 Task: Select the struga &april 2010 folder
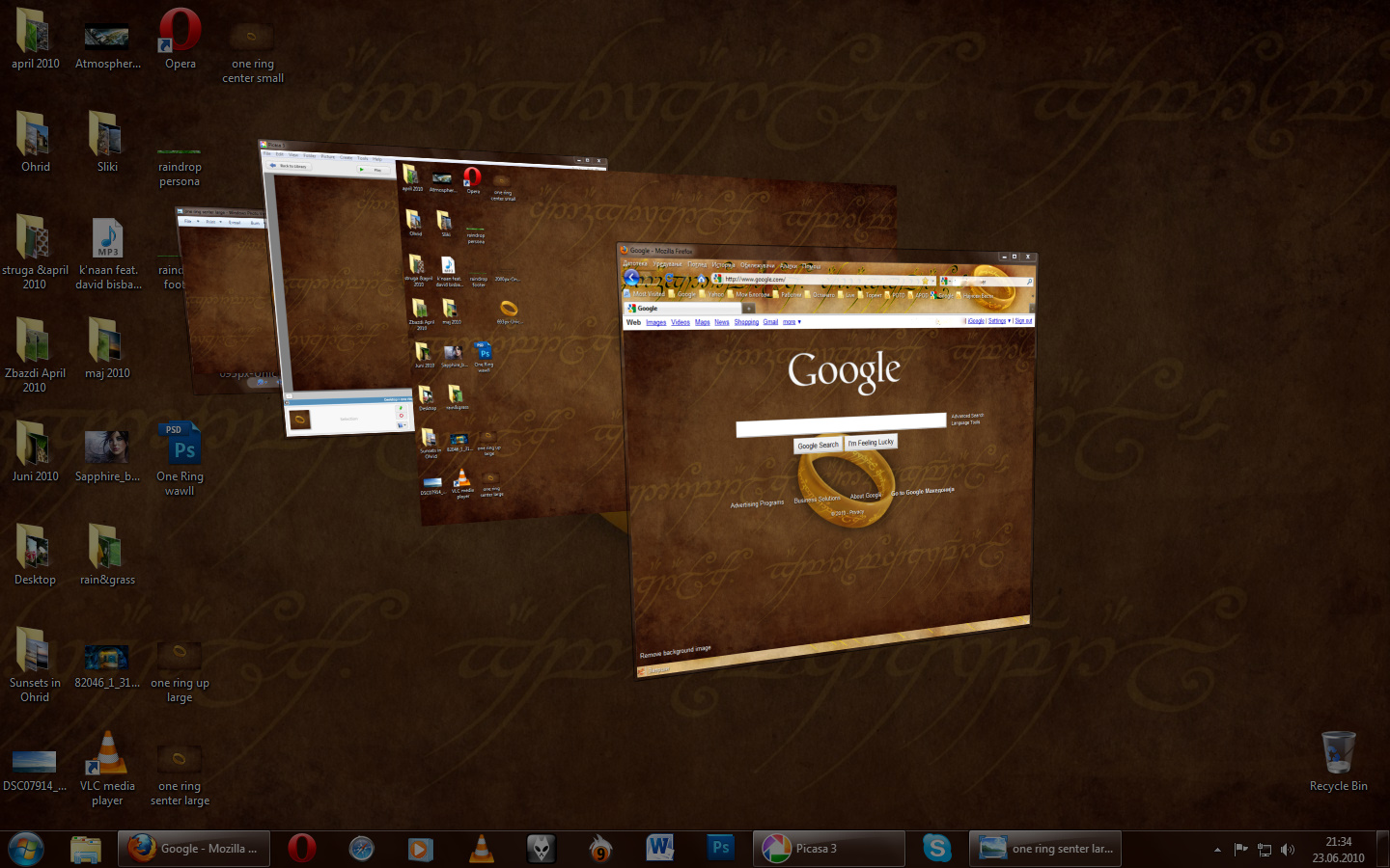click(35, 253)
